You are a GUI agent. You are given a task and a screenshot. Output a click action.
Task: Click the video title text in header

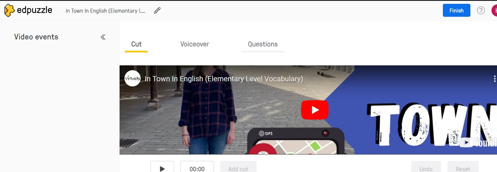pyautogui.click(x=106, y=11)
